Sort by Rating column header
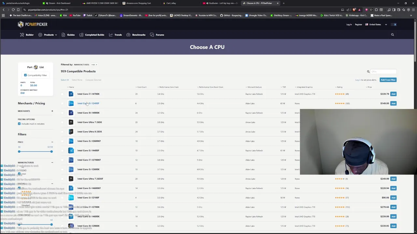The image size is (417, 234). [x=339, y=87]
